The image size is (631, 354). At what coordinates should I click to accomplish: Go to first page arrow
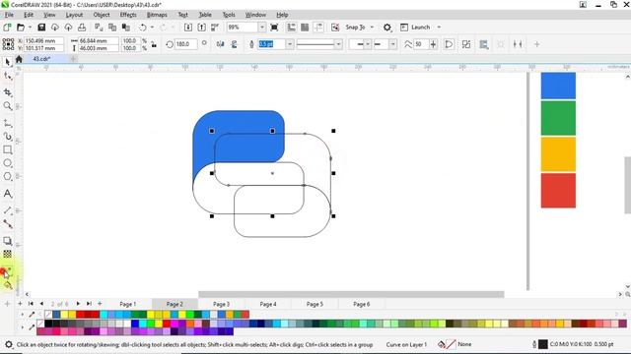31,304
